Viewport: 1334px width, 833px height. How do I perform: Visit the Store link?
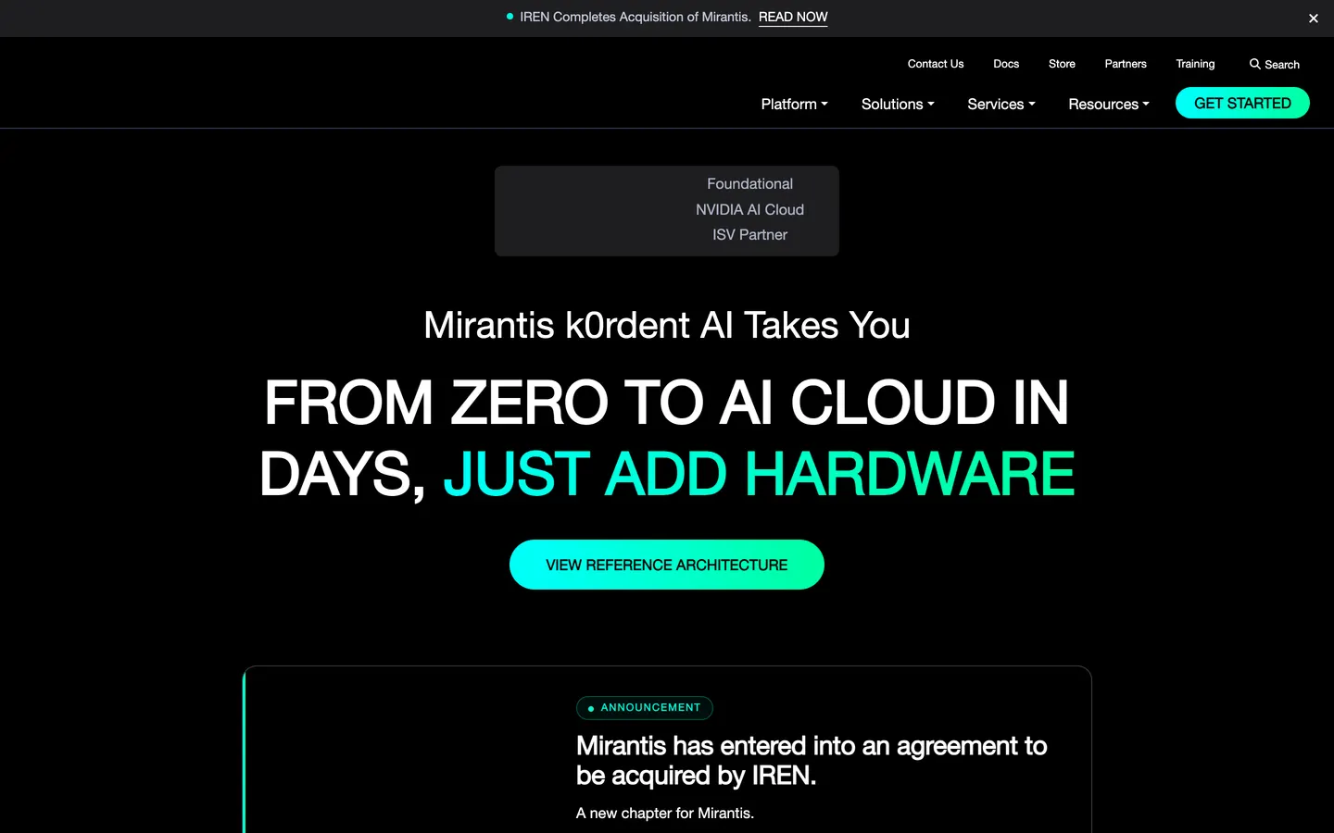tap(1062, 64)
